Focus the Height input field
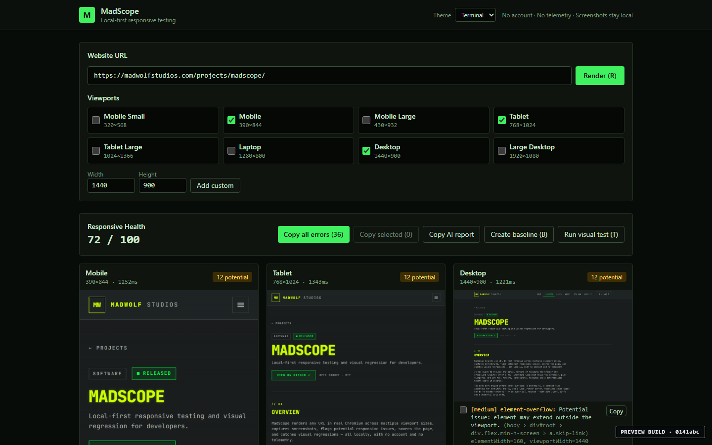 coord(163,185)
